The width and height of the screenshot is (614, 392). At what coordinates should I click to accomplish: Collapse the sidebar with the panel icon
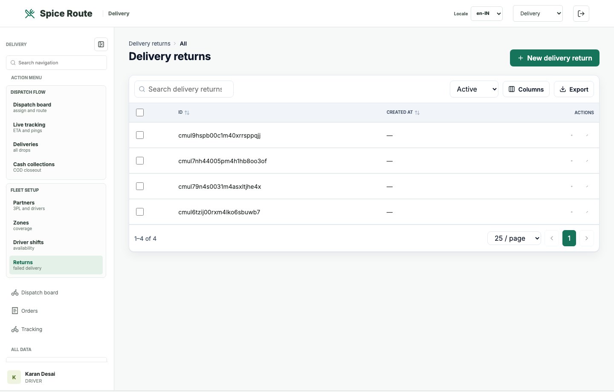101,44
